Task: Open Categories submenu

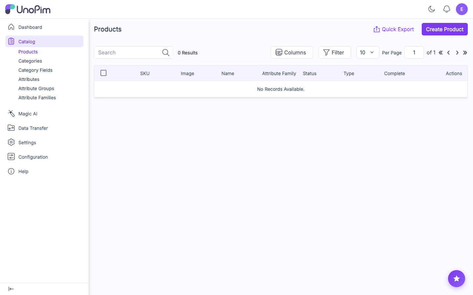Action: (x=30, y=61)
